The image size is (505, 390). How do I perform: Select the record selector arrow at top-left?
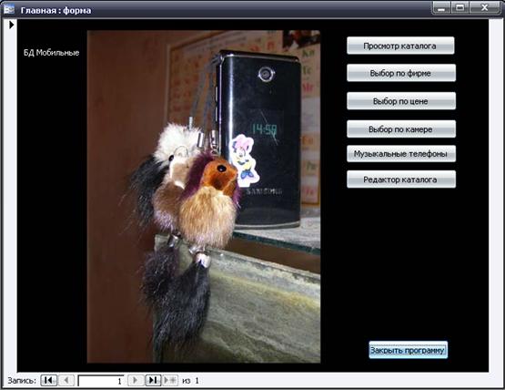(x=11, y=25)
